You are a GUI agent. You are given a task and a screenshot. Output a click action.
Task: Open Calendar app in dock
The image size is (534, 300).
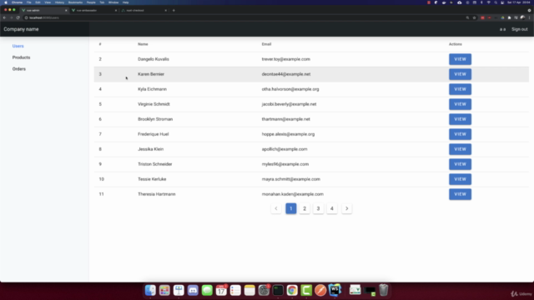coord(221,290)
